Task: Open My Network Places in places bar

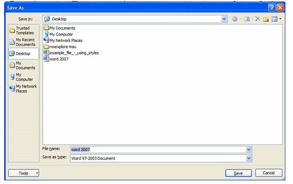Action: (x=24, y=89)
